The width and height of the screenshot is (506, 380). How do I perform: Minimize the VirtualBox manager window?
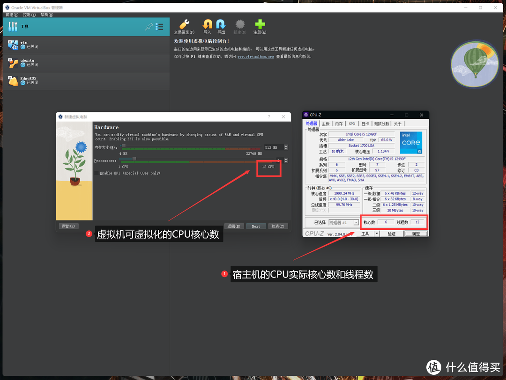click(466, 7)
